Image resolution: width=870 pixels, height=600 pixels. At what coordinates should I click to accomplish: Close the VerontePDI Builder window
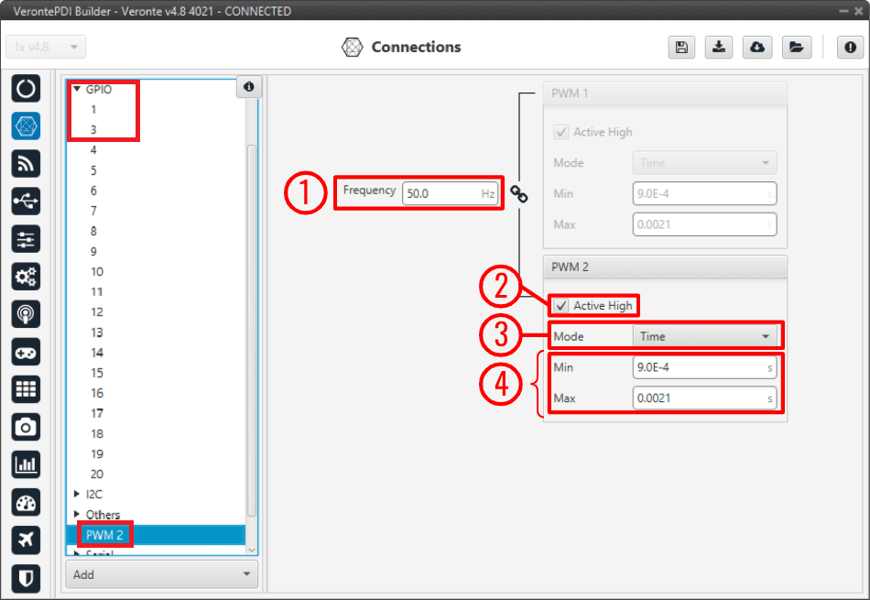[859, 11]
